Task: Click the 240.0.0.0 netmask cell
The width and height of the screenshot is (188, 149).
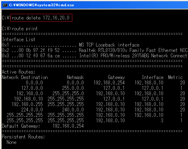Action: [73, 110]
